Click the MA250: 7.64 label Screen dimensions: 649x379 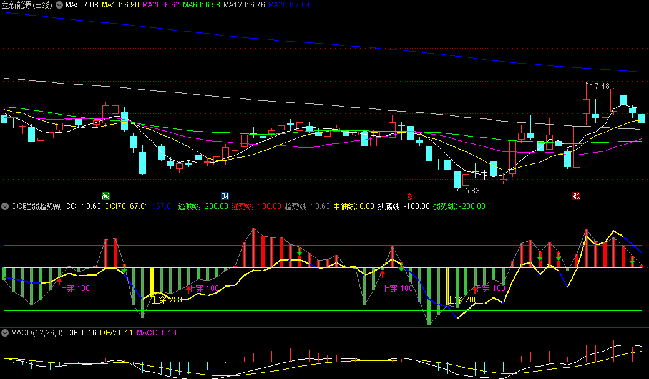[x=289, y=5]
